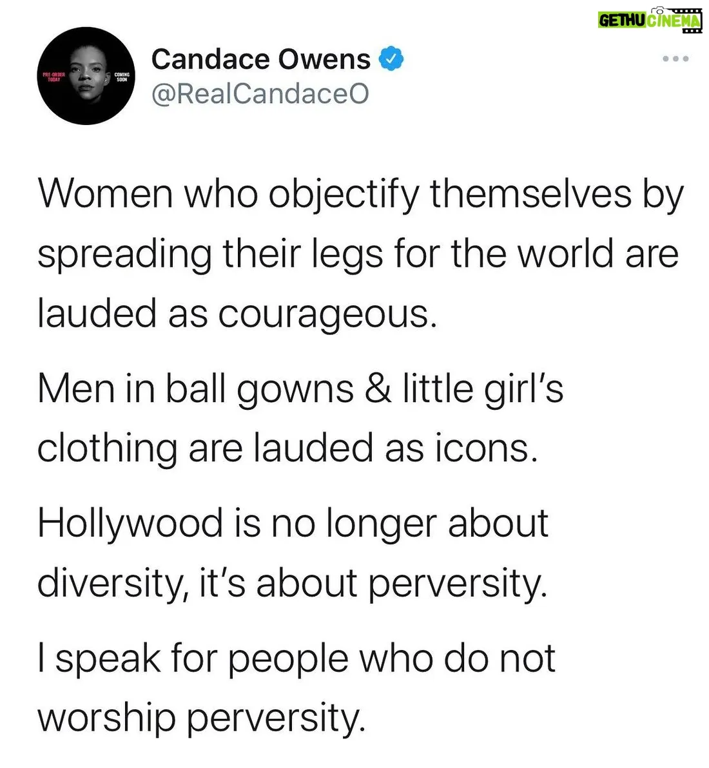Click the final line "worship perversity."
This screenshot has height=768, width=709.
tap(201, 718)
